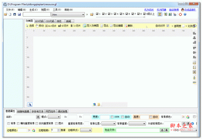Open the 边框颜色 color picker icon
The width and height of the screenshot is (202, 139).
[33, 130]
